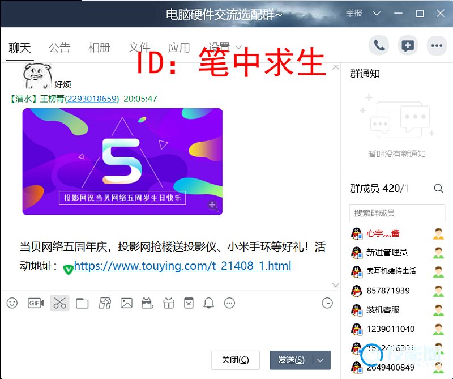This screenshot has height=379, width=453.
Task: Click the member role icon beside 857871939
Action: tap(438, 291)
